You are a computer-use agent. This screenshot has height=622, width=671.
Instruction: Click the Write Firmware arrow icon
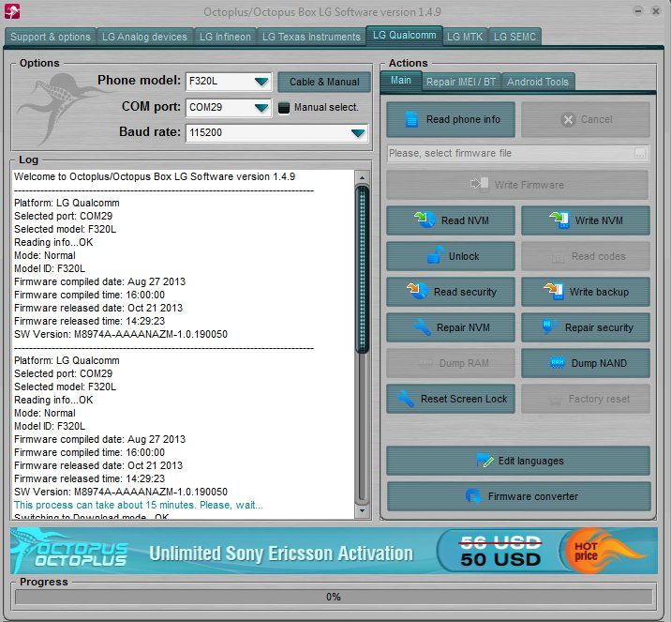(479, 184)
